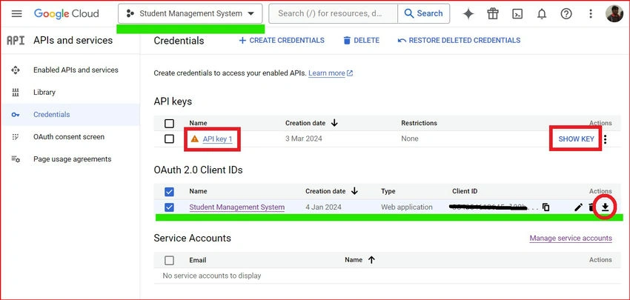Click the '3 Mar 2024' creation date
This screenshot has width=630, height=300.
pyautogui.click(x=304, y=139)
